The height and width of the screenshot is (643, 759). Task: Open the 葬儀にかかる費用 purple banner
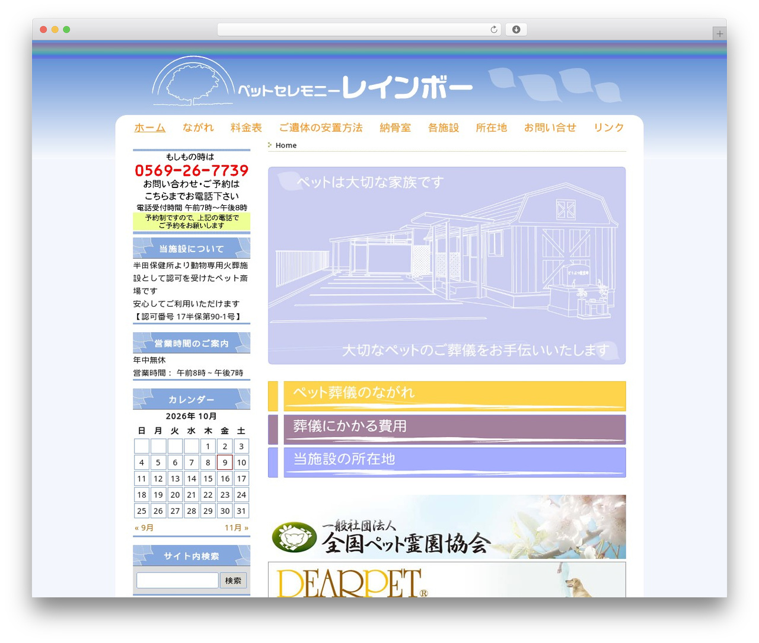click(x=447, y=429)
